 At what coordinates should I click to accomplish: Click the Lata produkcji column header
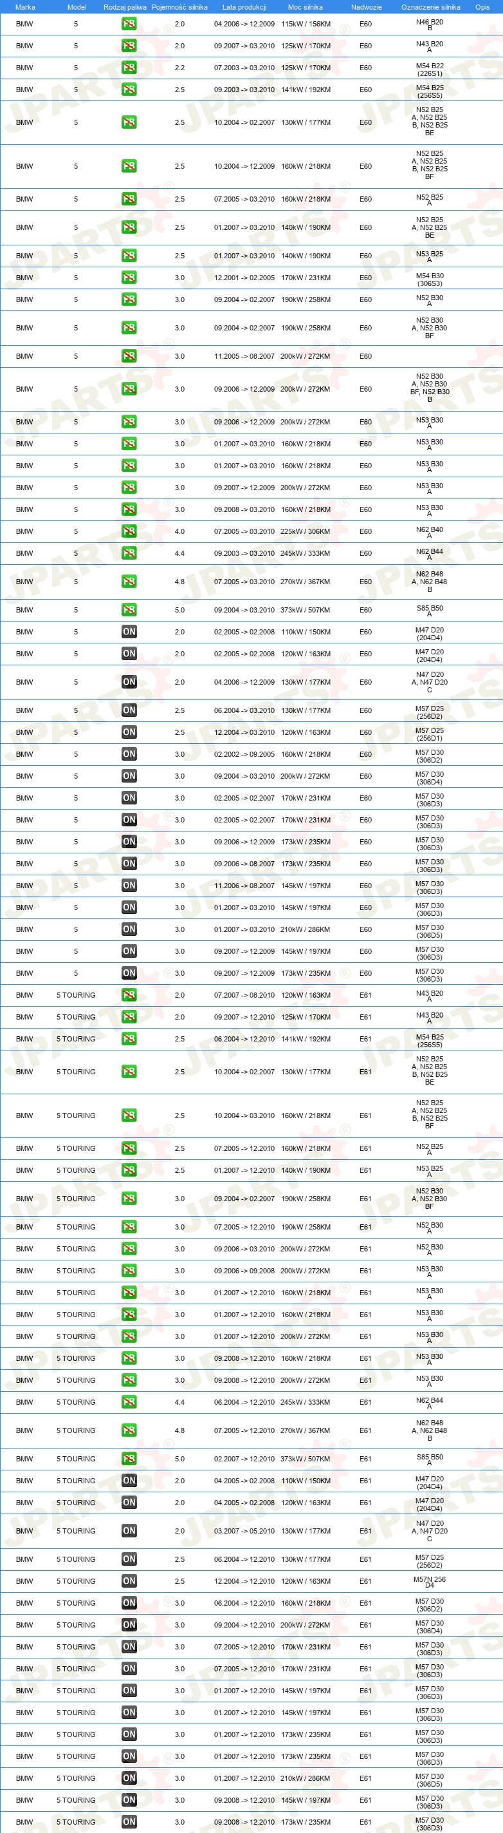point(244,7)
